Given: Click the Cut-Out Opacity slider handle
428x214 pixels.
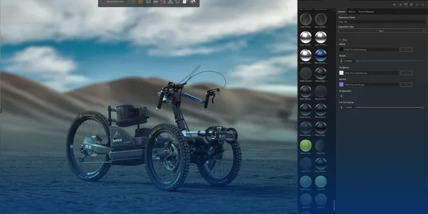Looking at the screenshot, I should (422, 108).
